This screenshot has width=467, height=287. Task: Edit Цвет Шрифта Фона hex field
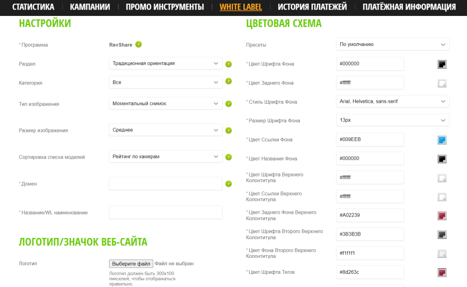370,64
